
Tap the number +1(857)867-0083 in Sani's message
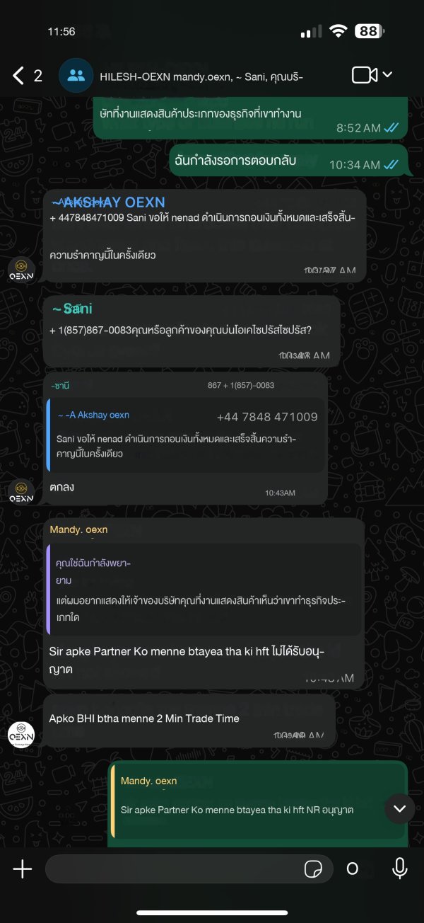tap(90, 331)
